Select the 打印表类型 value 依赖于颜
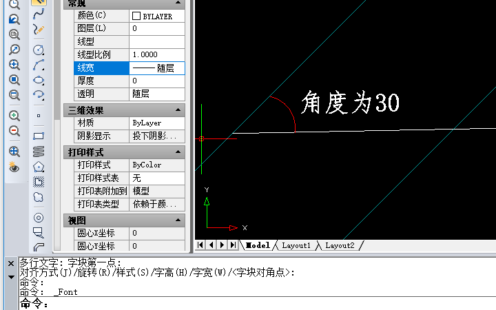The height and width of the screenshot is (310, 496). (x=157, y=204)
